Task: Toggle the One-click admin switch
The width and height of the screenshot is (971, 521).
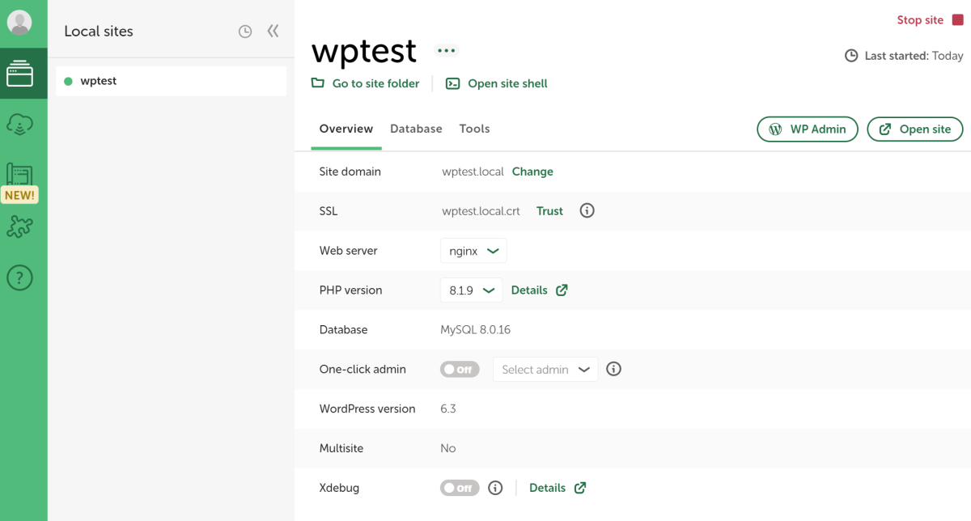Action: click(460, 369)
